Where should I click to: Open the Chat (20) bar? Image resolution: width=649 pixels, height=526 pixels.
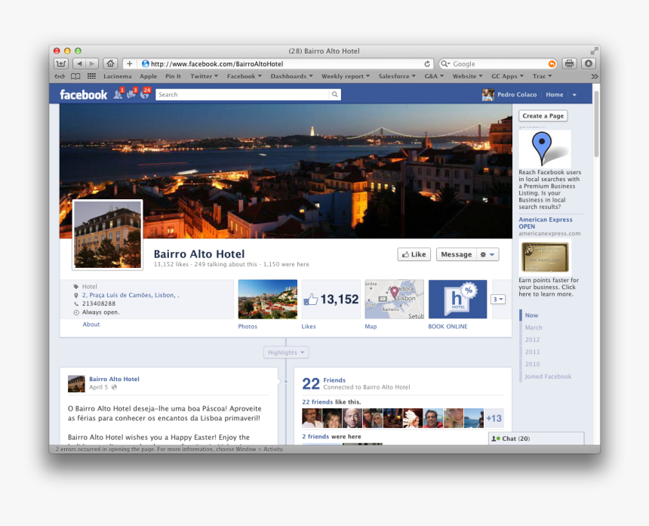click(537, 438)
